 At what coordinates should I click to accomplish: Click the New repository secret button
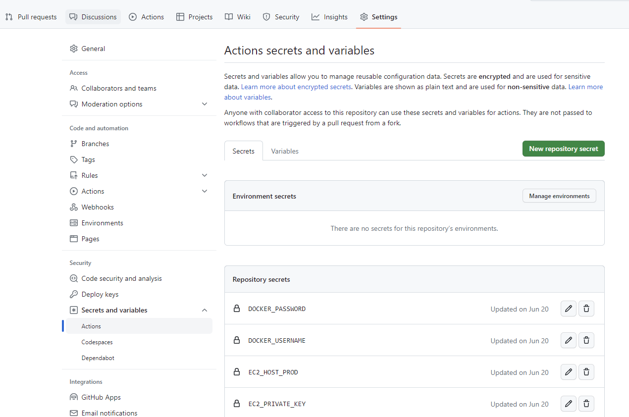tap(563, 149)
